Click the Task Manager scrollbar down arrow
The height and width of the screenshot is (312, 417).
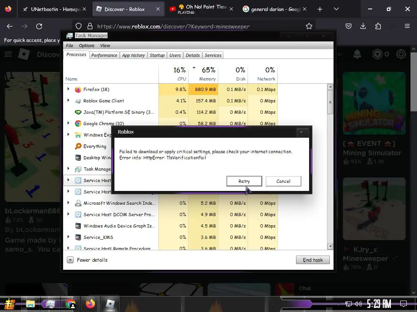(x=330, y=246)
